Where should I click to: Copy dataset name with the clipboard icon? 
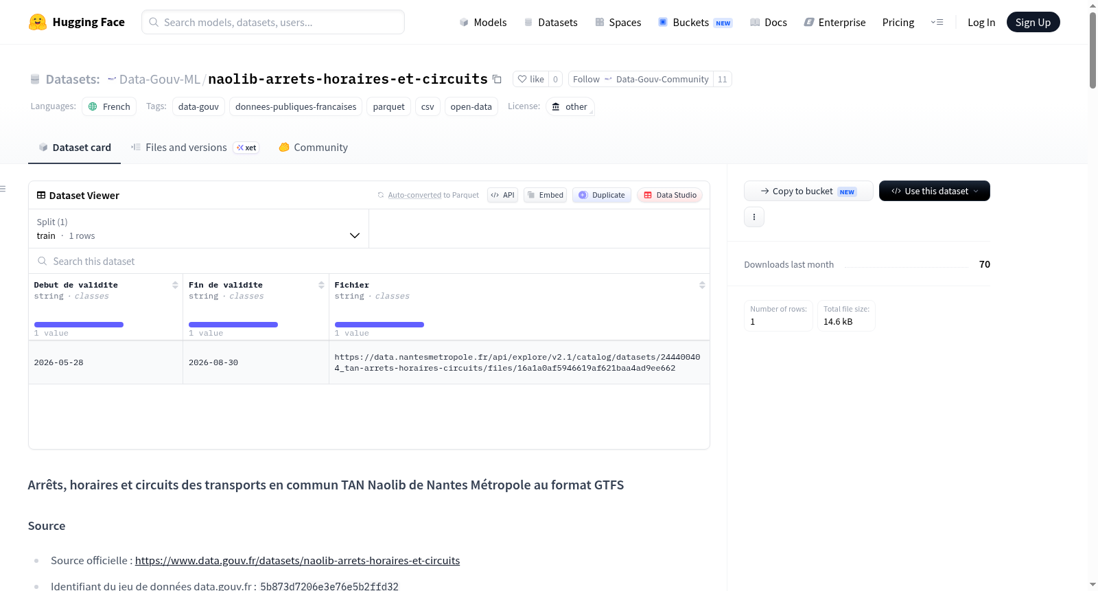point(497,80)
